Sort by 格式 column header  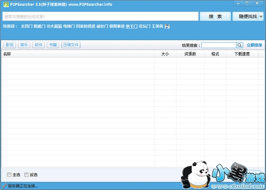click(x=215, y=54)
